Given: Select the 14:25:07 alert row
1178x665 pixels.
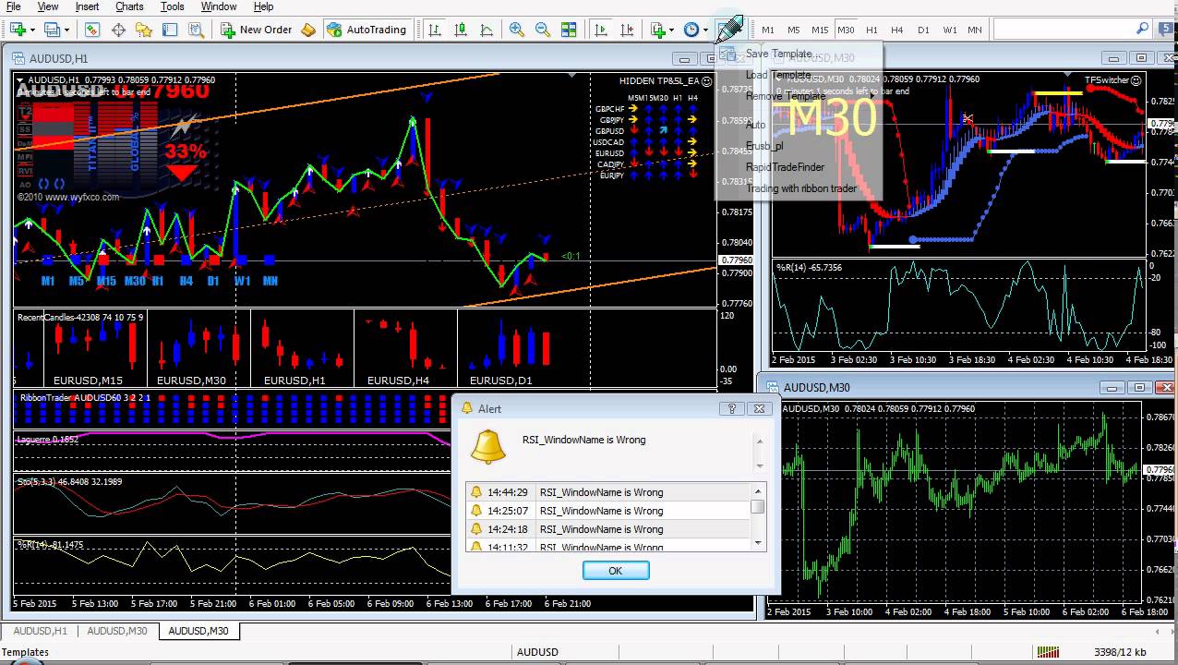Looking at the screenshot, I should 609,511.
